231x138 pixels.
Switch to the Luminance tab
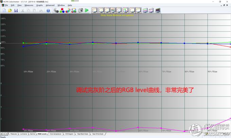click(x=23, y=134)
